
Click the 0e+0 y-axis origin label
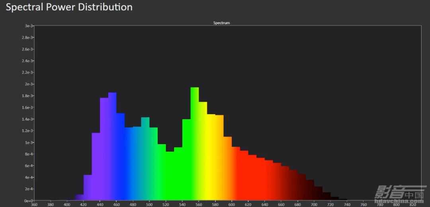[27, 201]
